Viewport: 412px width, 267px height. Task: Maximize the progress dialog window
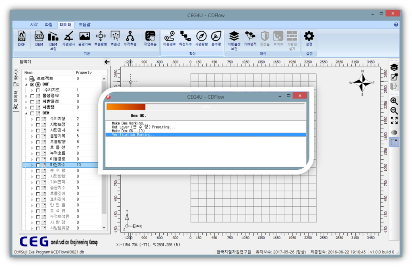click(288, 96)
